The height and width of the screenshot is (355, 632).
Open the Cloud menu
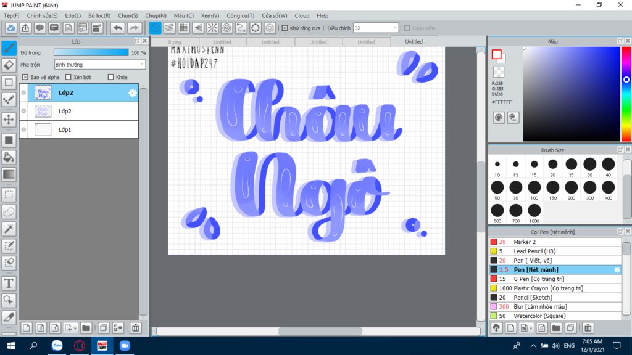click(x=302, y=15)
